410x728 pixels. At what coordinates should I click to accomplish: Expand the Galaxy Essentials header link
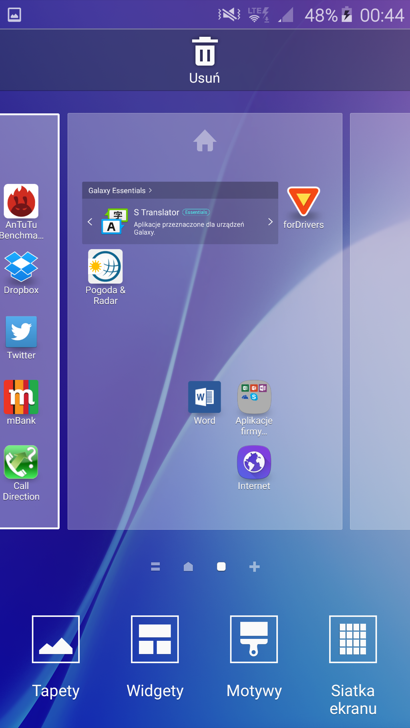coord(120,190)
